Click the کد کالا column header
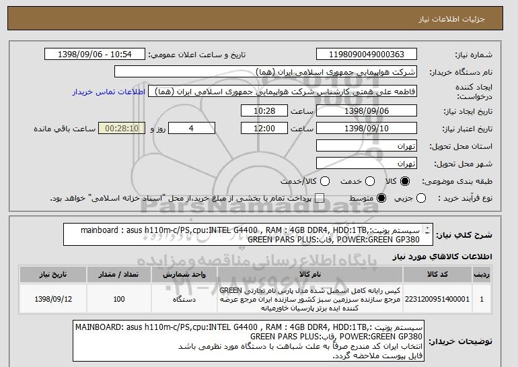This screenshot has height=367, width=518. click(x=437, y=275)
